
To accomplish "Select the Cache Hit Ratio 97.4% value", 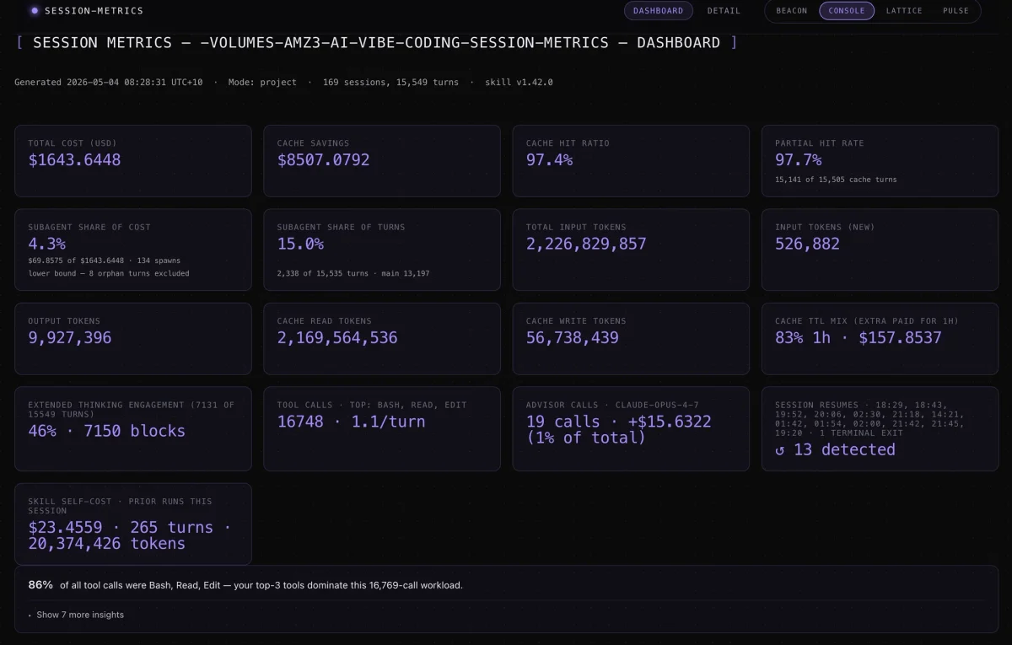I will (x=549, y=160).
